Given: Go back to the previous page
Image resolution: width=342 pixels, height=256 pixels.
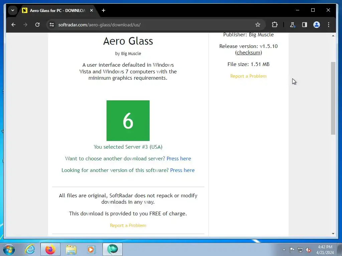Looking at the screenshot, I should (x=13, y=25).
